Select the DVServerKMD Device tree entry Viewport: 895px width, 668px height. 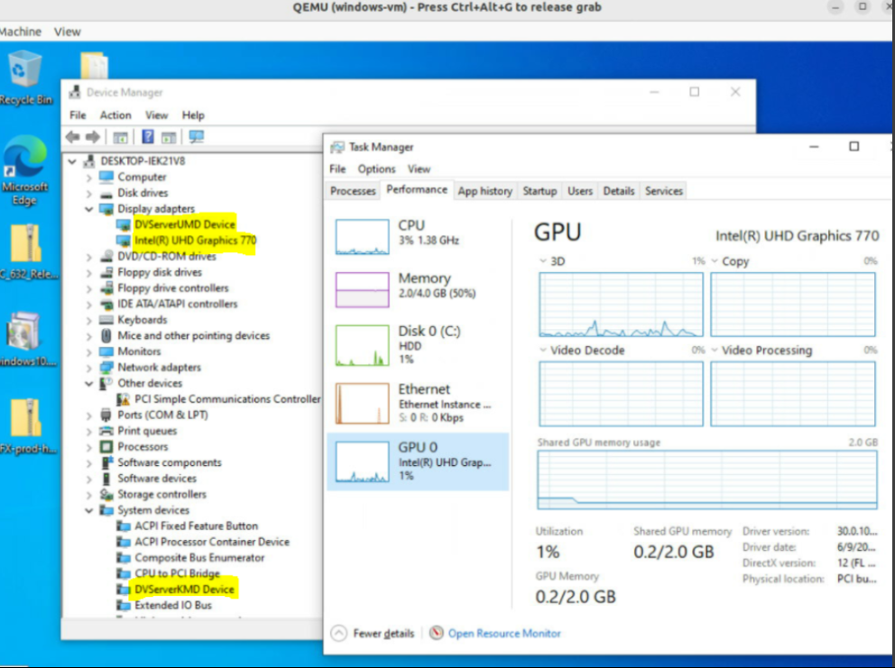coord(184,590)
